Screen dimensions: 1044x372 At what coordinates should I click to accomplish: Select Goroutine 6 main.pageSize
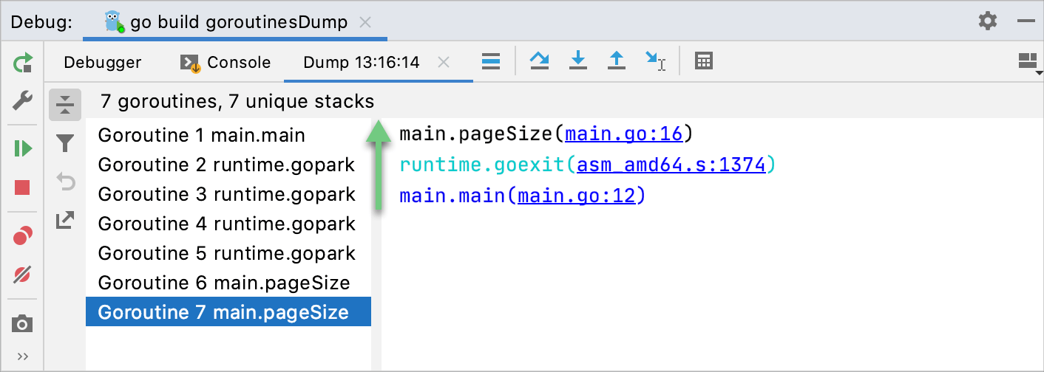[228, 283]
